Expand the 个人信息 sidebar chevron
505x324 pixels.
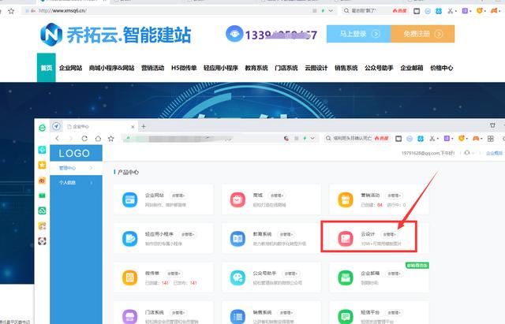click(92, 182)
